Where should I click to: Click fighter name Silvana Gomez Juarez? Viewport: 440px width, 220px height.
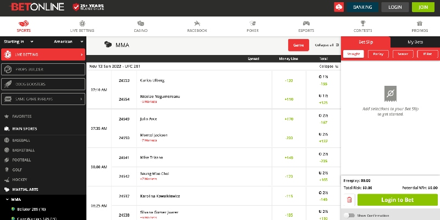(x=159, y=212)
